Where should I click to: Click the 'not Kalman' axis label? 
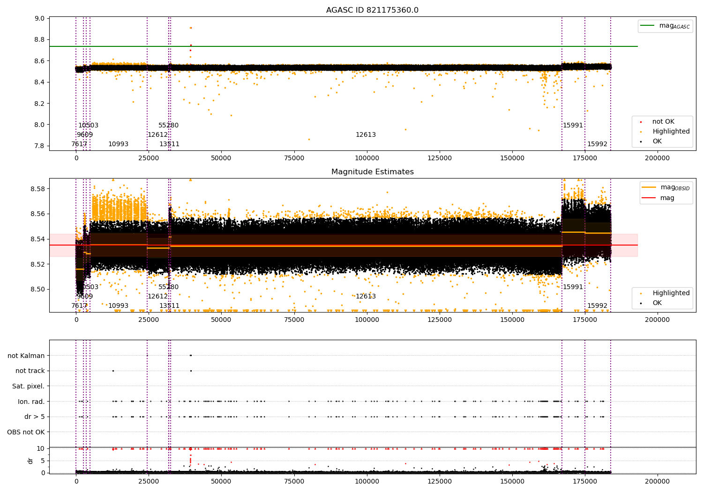coord(26,356)
